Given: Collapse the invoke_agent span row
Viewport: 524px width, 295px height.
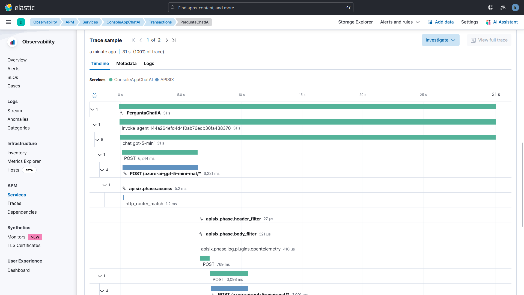Looking at the screenshot, I should click(95, 125).
